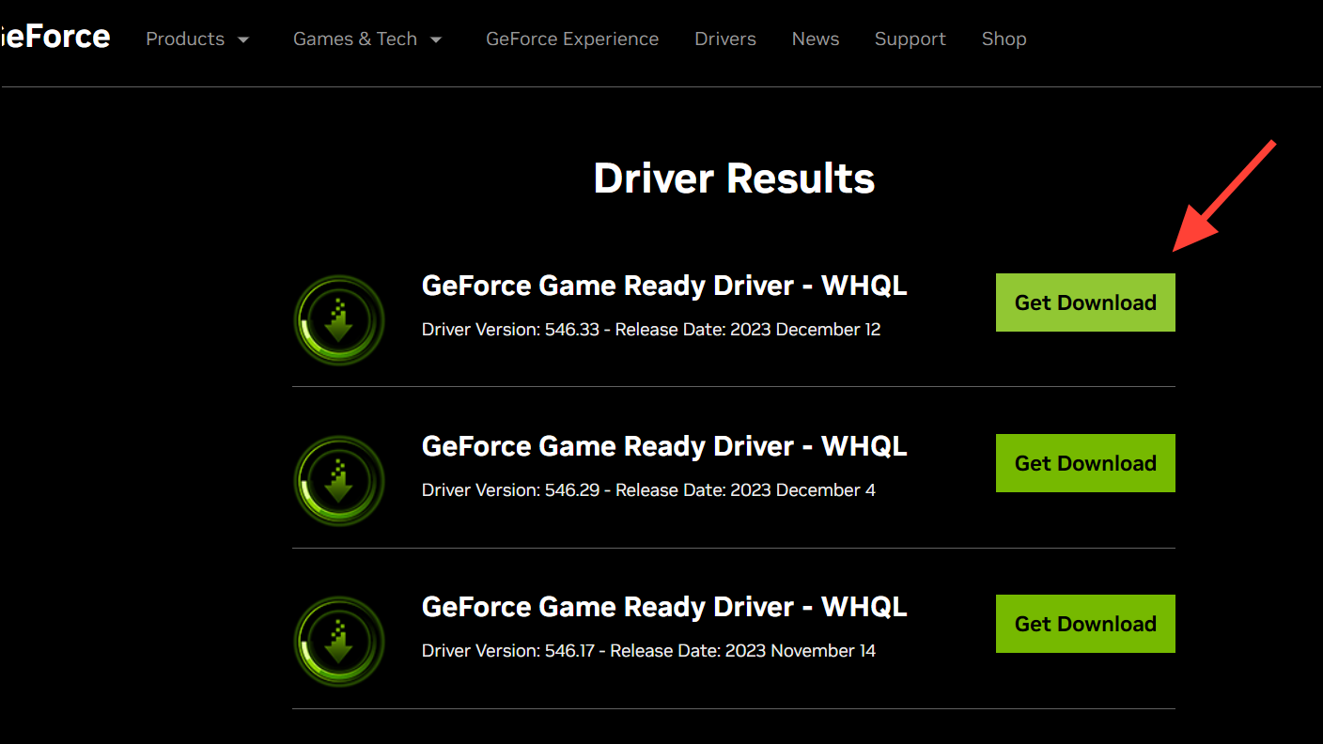Open the Game Ready Driver title dated December 4
This screenshot has height=744, width=1323.
pyautogui.click(x=664, y=446)
